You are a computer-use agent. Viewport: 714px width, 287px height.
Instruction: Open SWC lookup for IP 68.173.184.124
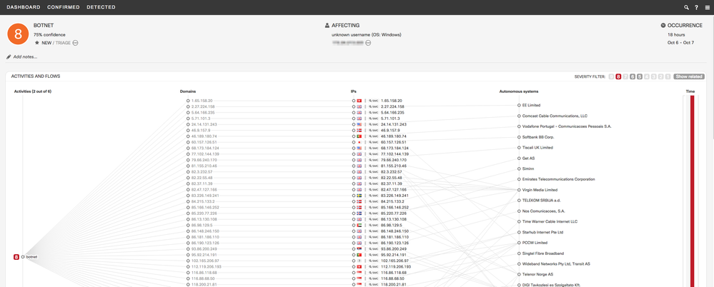click(373, 148)
